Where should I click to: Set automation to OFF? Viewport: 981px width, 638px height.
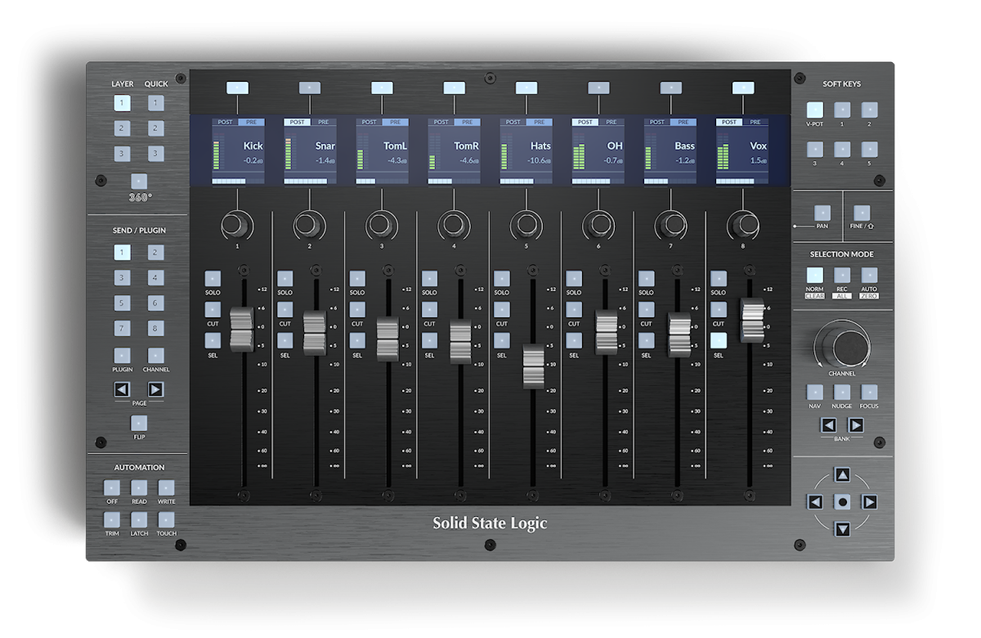coord(112,488)
